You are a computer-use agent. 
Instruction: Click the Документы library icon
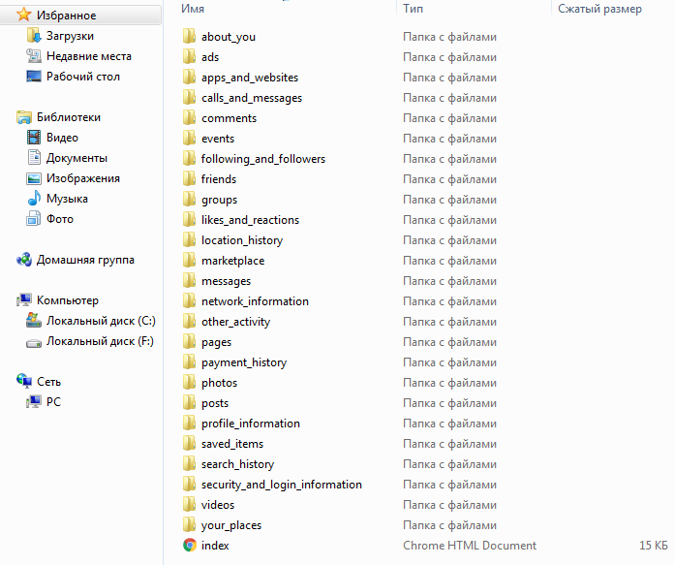[34, 158]
